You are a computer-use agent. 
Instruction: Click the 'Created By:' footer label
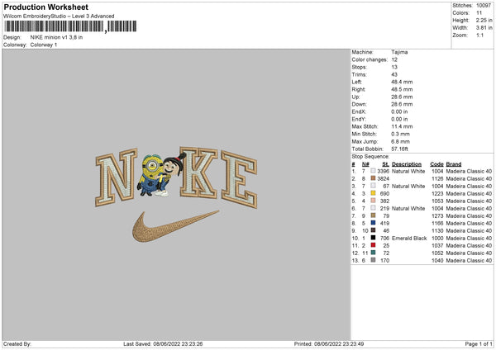[17, 343]
